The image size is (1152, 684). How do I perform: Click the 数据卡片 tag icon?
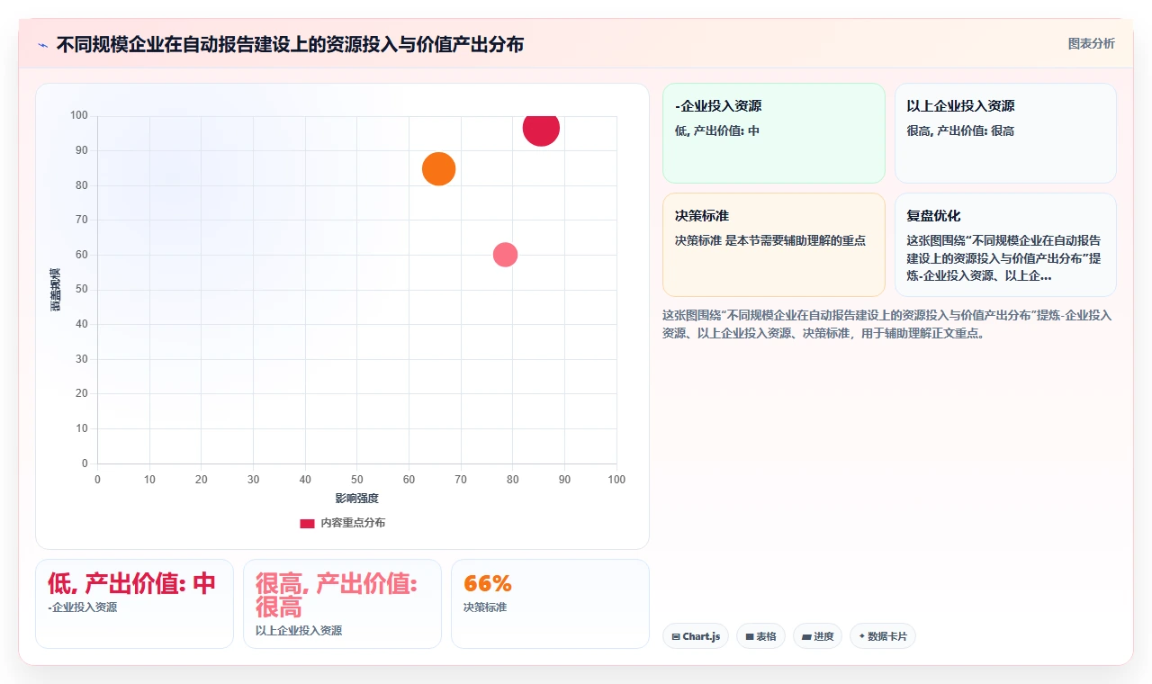click(x=862, y=636)
